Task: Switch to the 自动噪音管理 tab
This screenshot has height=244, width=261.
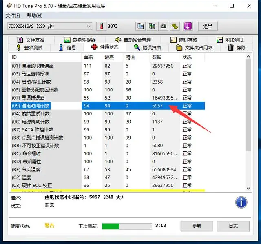Action: [x=133, y=40]
